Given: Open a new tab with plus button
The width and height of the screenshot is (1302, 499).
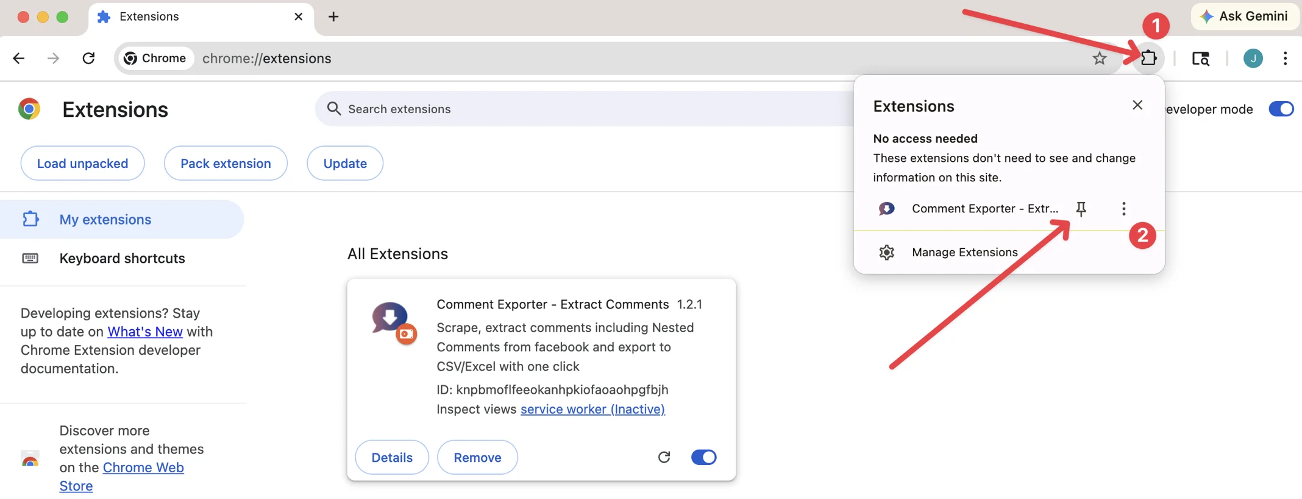Looking at the screenshot, I should (x=333, y=16).
